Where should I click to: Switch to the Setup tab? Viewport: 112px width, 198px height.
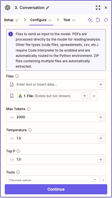pyautogui.click(x=11, y=20)
